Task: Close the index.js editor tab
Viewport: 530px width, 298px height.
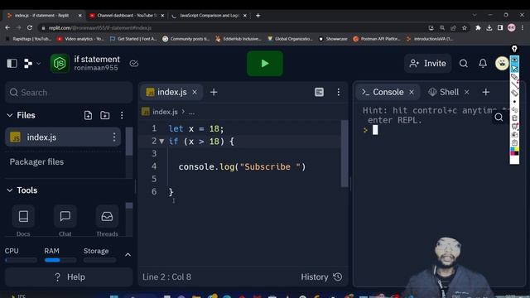Action: 195,92
